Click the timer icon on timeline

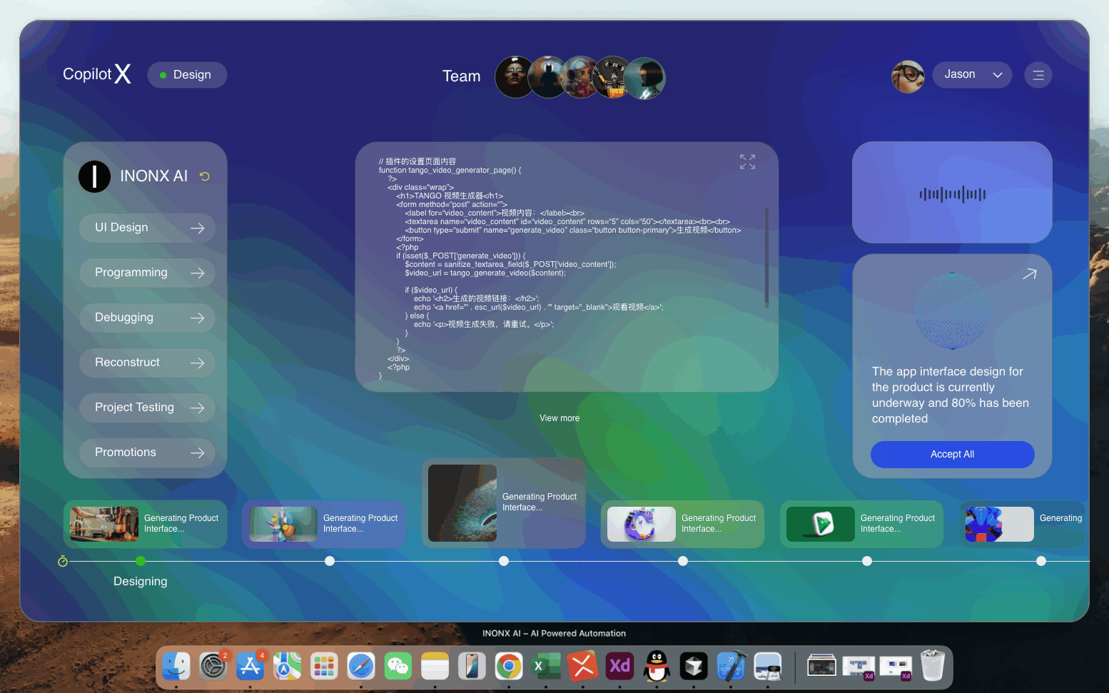coord(63,562)
